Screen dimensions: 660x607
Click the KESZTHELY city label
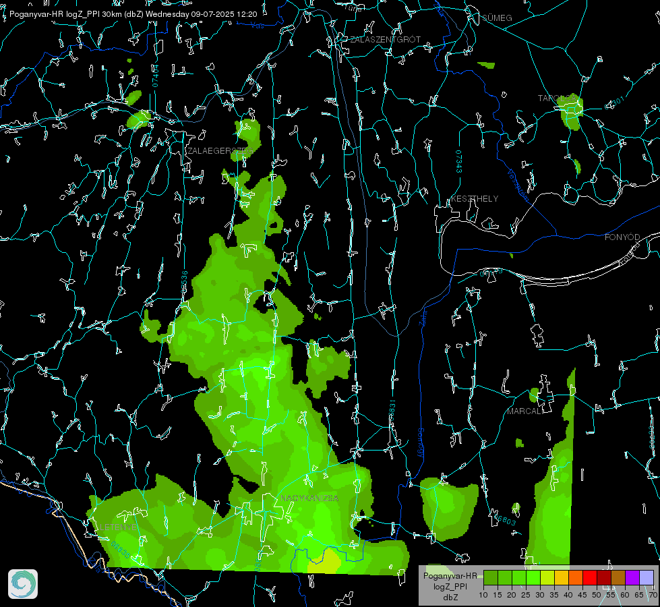(475, 199)
